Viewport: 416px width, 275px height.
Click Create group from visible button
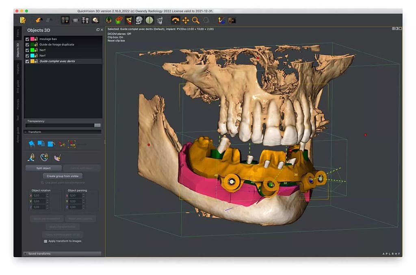63,176
